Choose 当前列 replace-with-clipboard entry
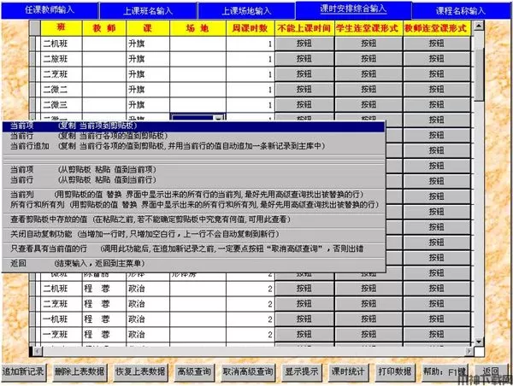The width and height of the screenshot is (513, 386). pyautogui.click(x=193, y=195)
